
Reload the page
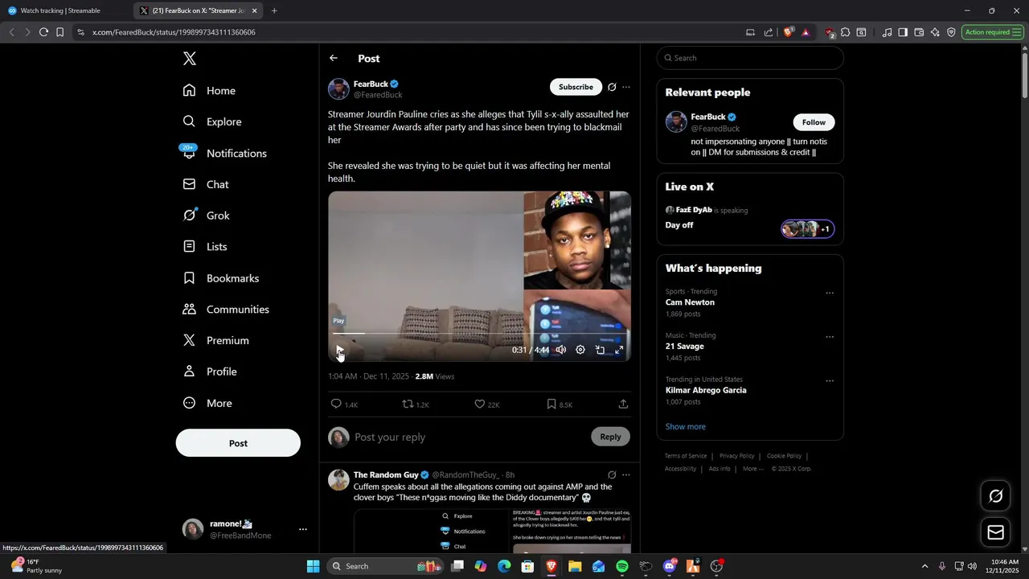tap(43, 32)
